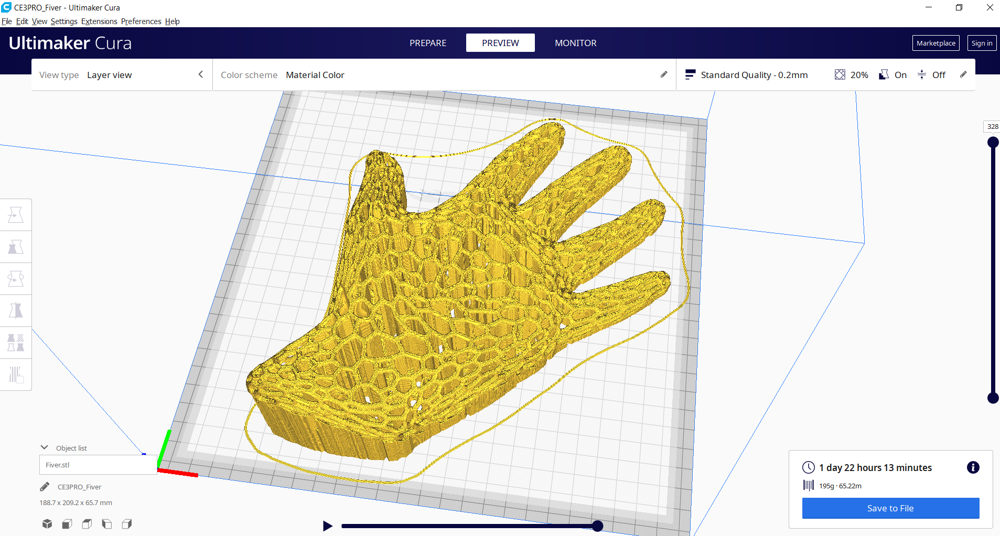
Task: Open the Extensions menu
Action: point(99,21)
